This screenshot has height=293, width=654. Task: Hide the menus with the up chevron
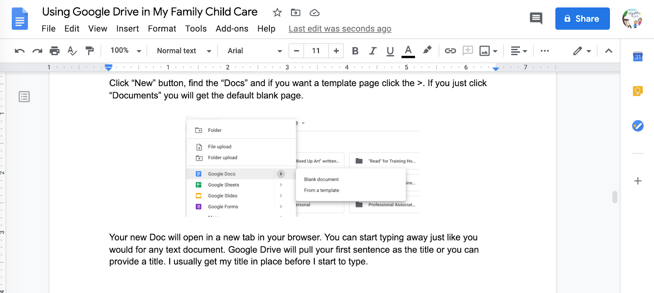coord(608,51)
